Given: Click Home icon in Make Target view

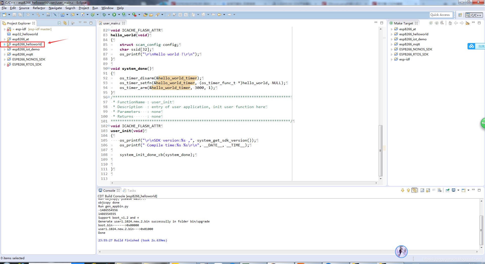Looking at the screenshot, I should coord(450,23).
